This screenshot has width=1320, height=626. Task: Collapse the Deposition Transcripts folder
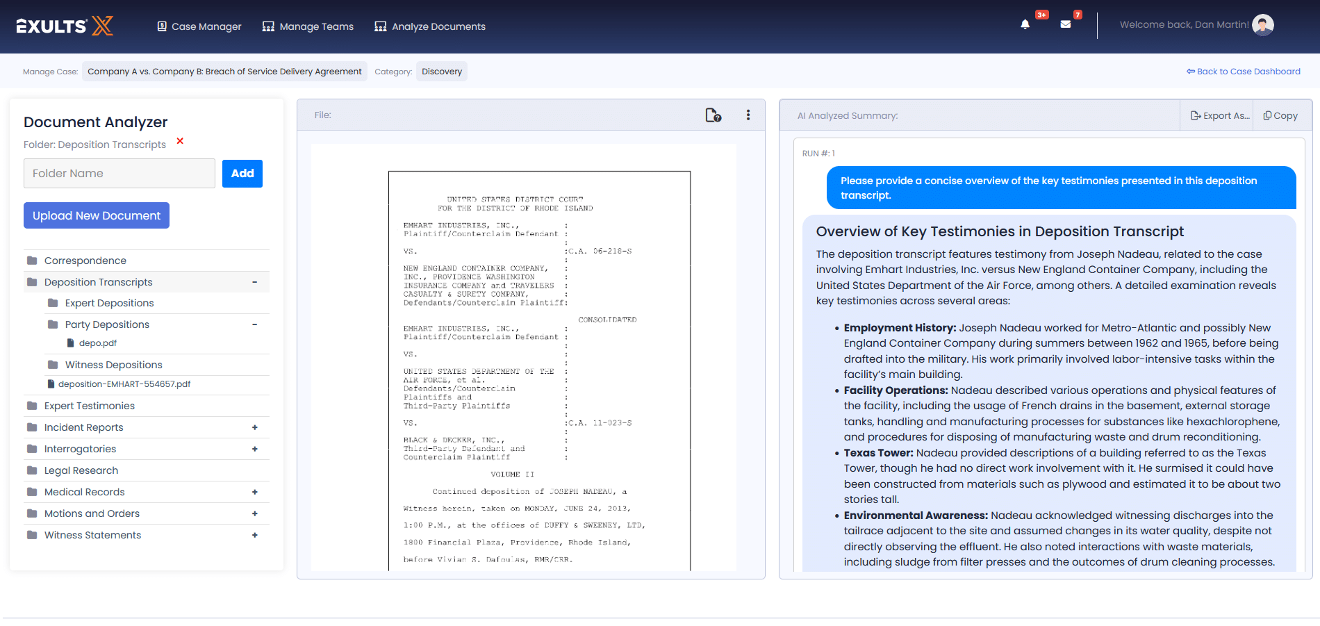pos(254,282)
